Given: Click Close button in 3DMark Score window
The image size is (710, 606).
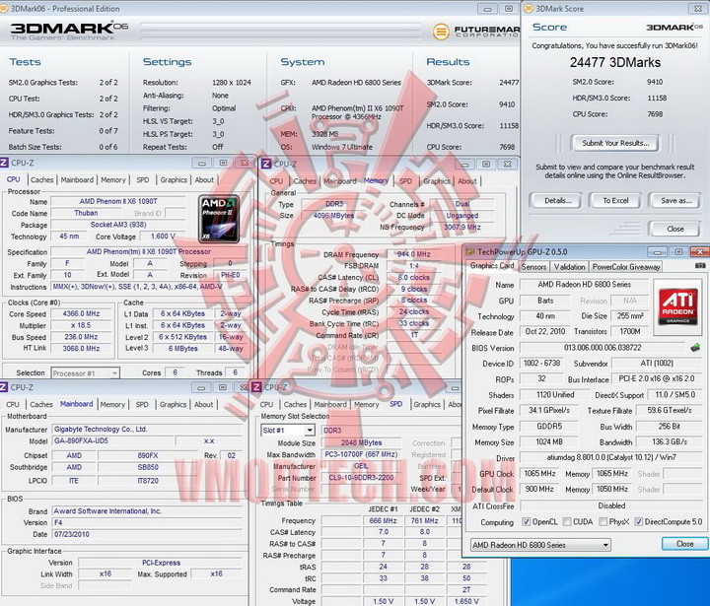Looking at the screenshot, I should point(675,229).
